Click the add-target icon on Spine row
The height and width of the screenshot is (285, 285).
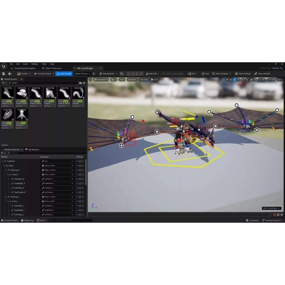point(80,165)
